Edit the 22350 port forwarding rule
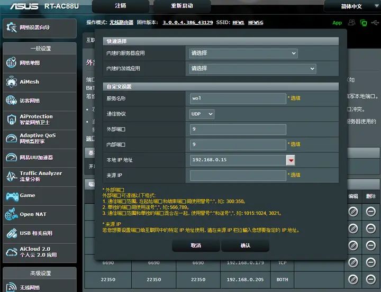 pyautogui.click(x=353, y=279)
